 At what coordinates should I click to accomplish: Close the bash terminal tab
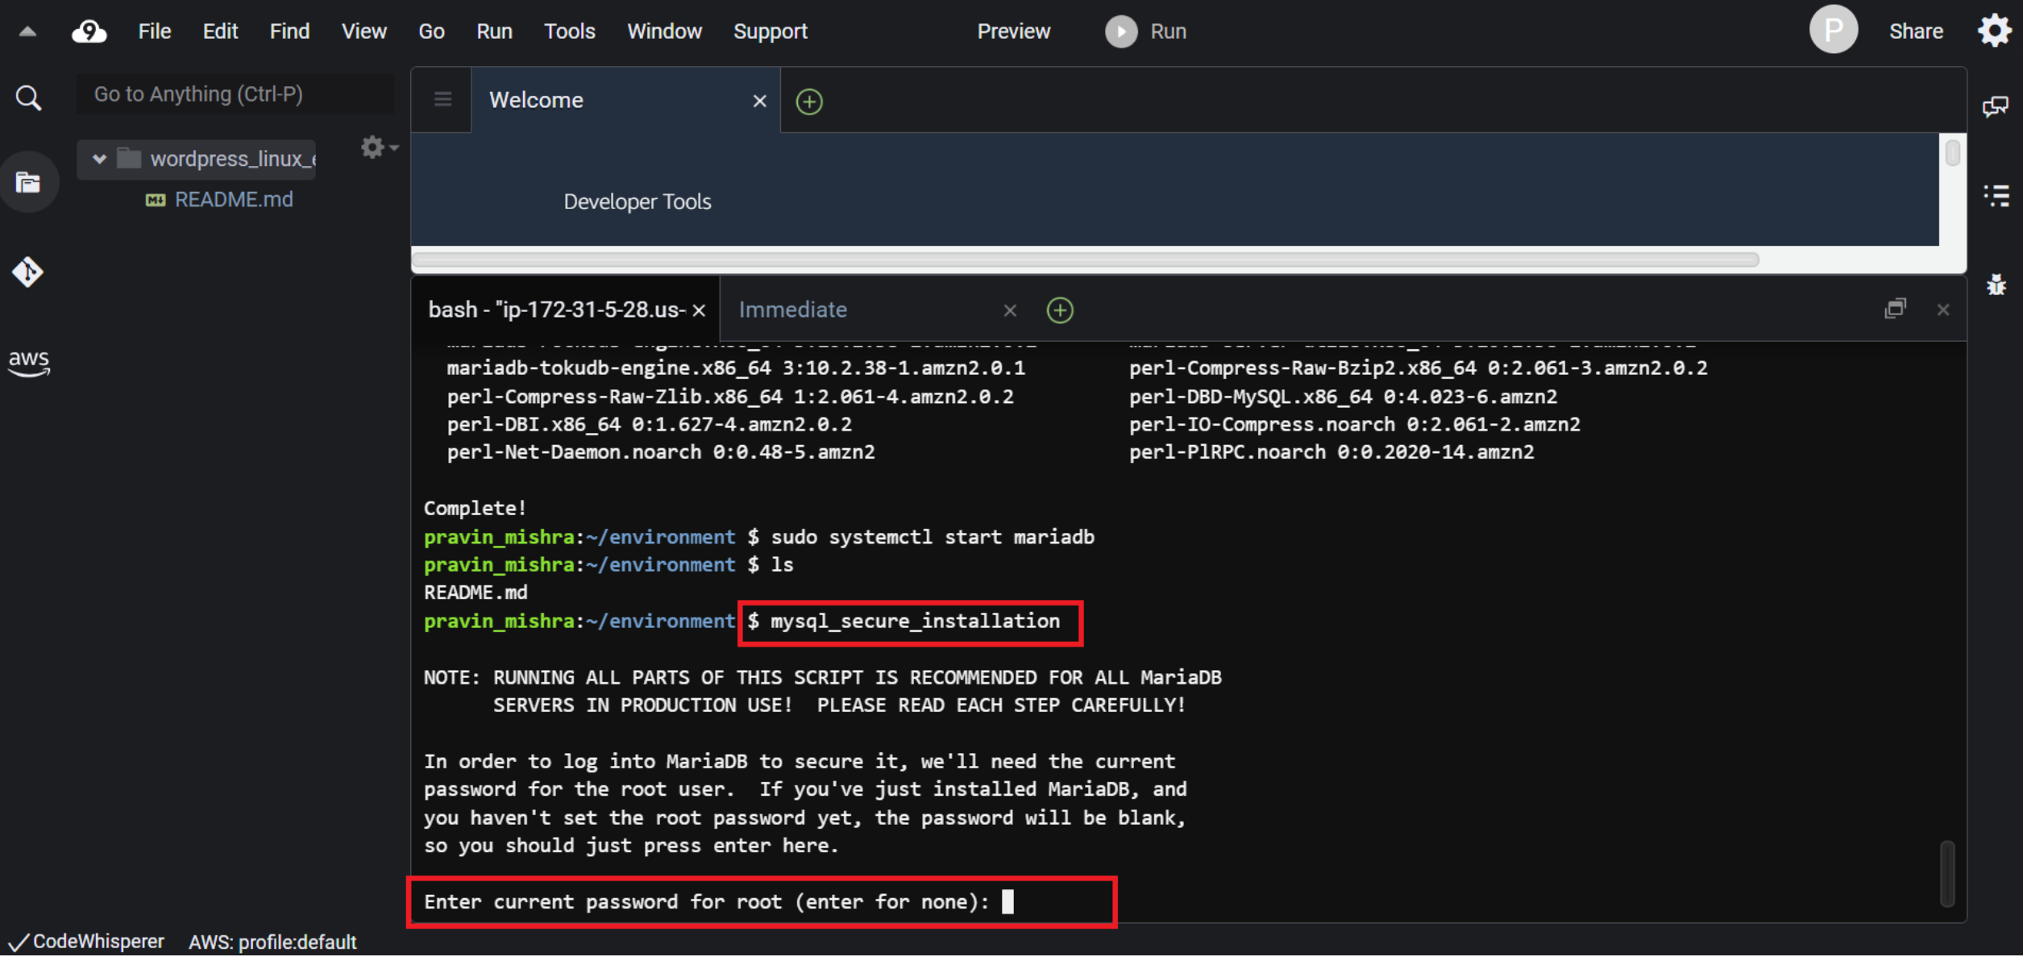click(699, 310)
